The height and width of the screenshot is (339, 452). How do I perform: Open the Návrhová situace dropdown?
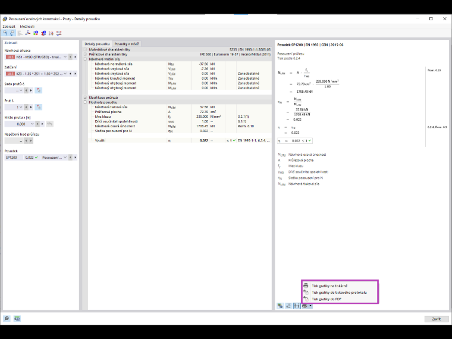pyautogui.click(x=65, y=57)
